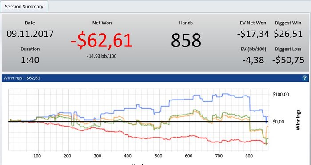
Task: Open the Session Summary tab
Action: click(24, 7)
